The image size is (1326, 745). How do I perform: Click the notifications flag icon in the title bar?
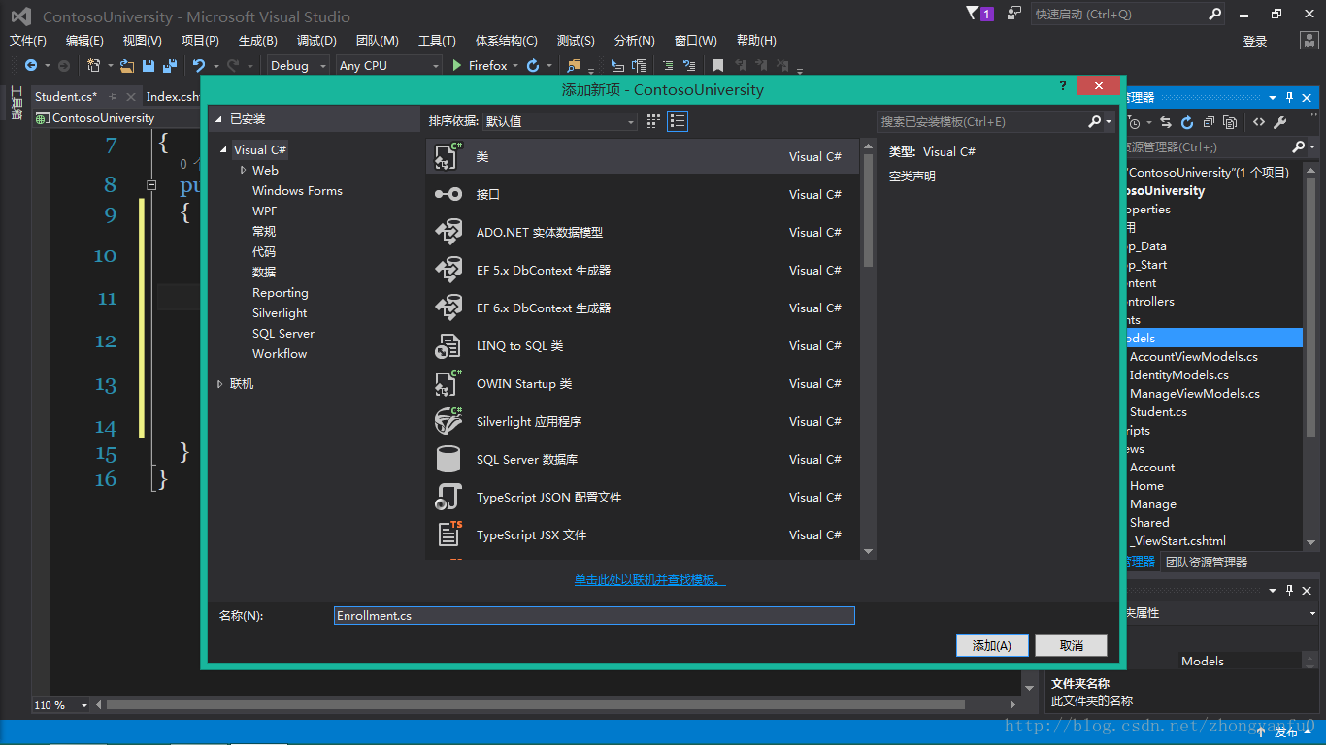pos(974,14)
